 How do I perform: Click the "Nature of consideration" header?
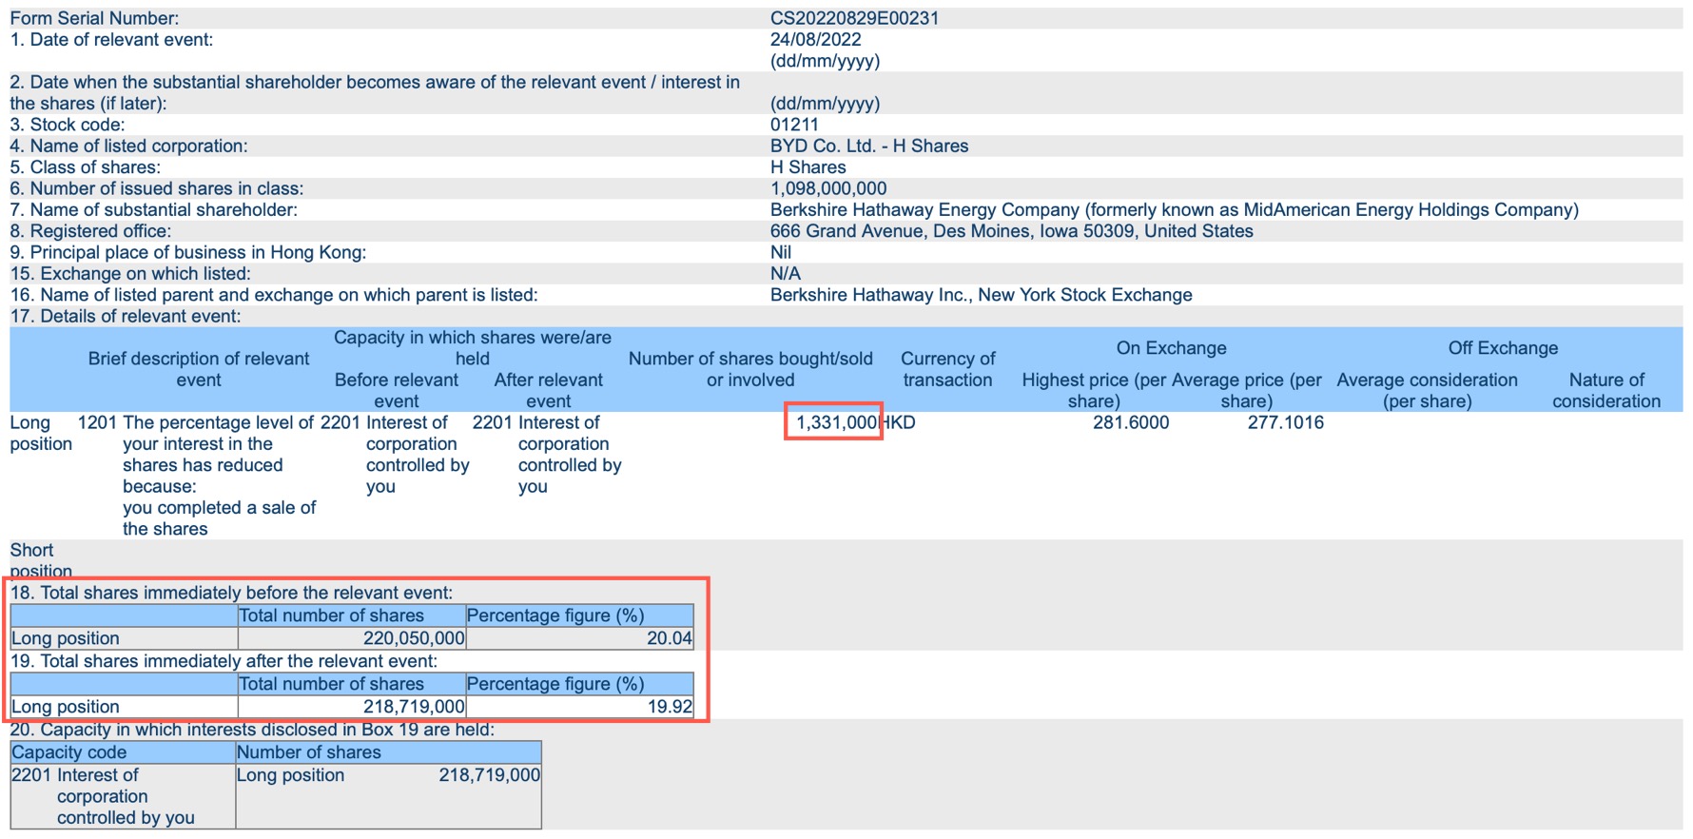[1606, 390]
